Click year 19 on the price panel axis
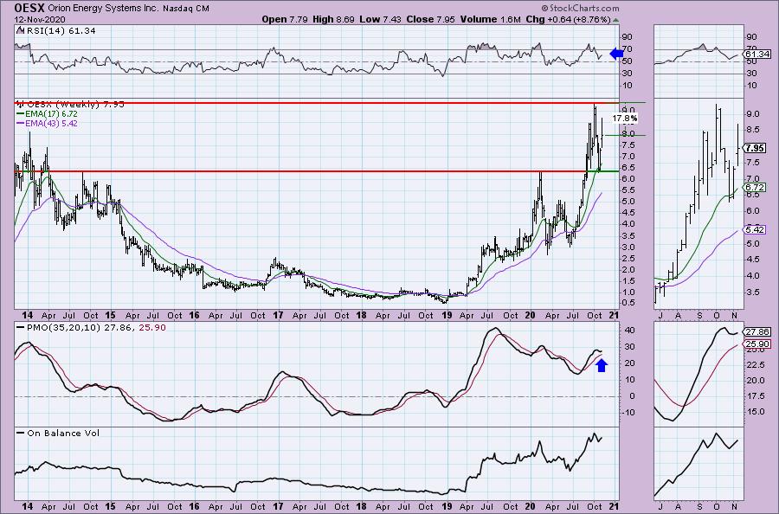The width and height of the screenshot is (779, 514). click(x=447, y=315)
